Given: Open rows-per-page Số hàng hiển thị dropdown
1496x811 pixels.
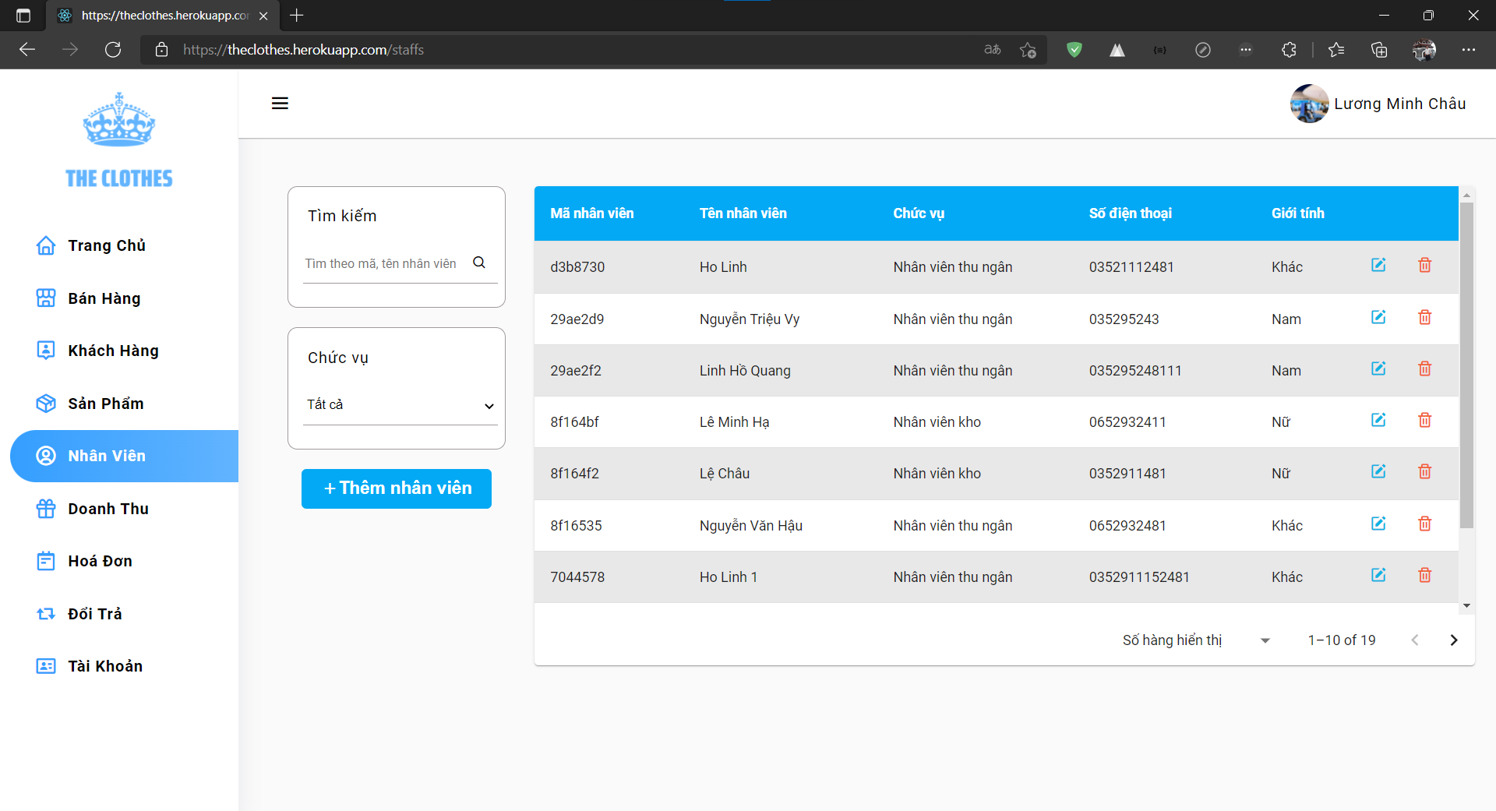Looking at the screenshot, I should click(x=1265, y=640).
